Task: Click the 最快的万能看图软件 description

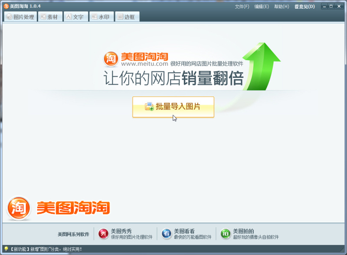Action: tap(193, 237)
